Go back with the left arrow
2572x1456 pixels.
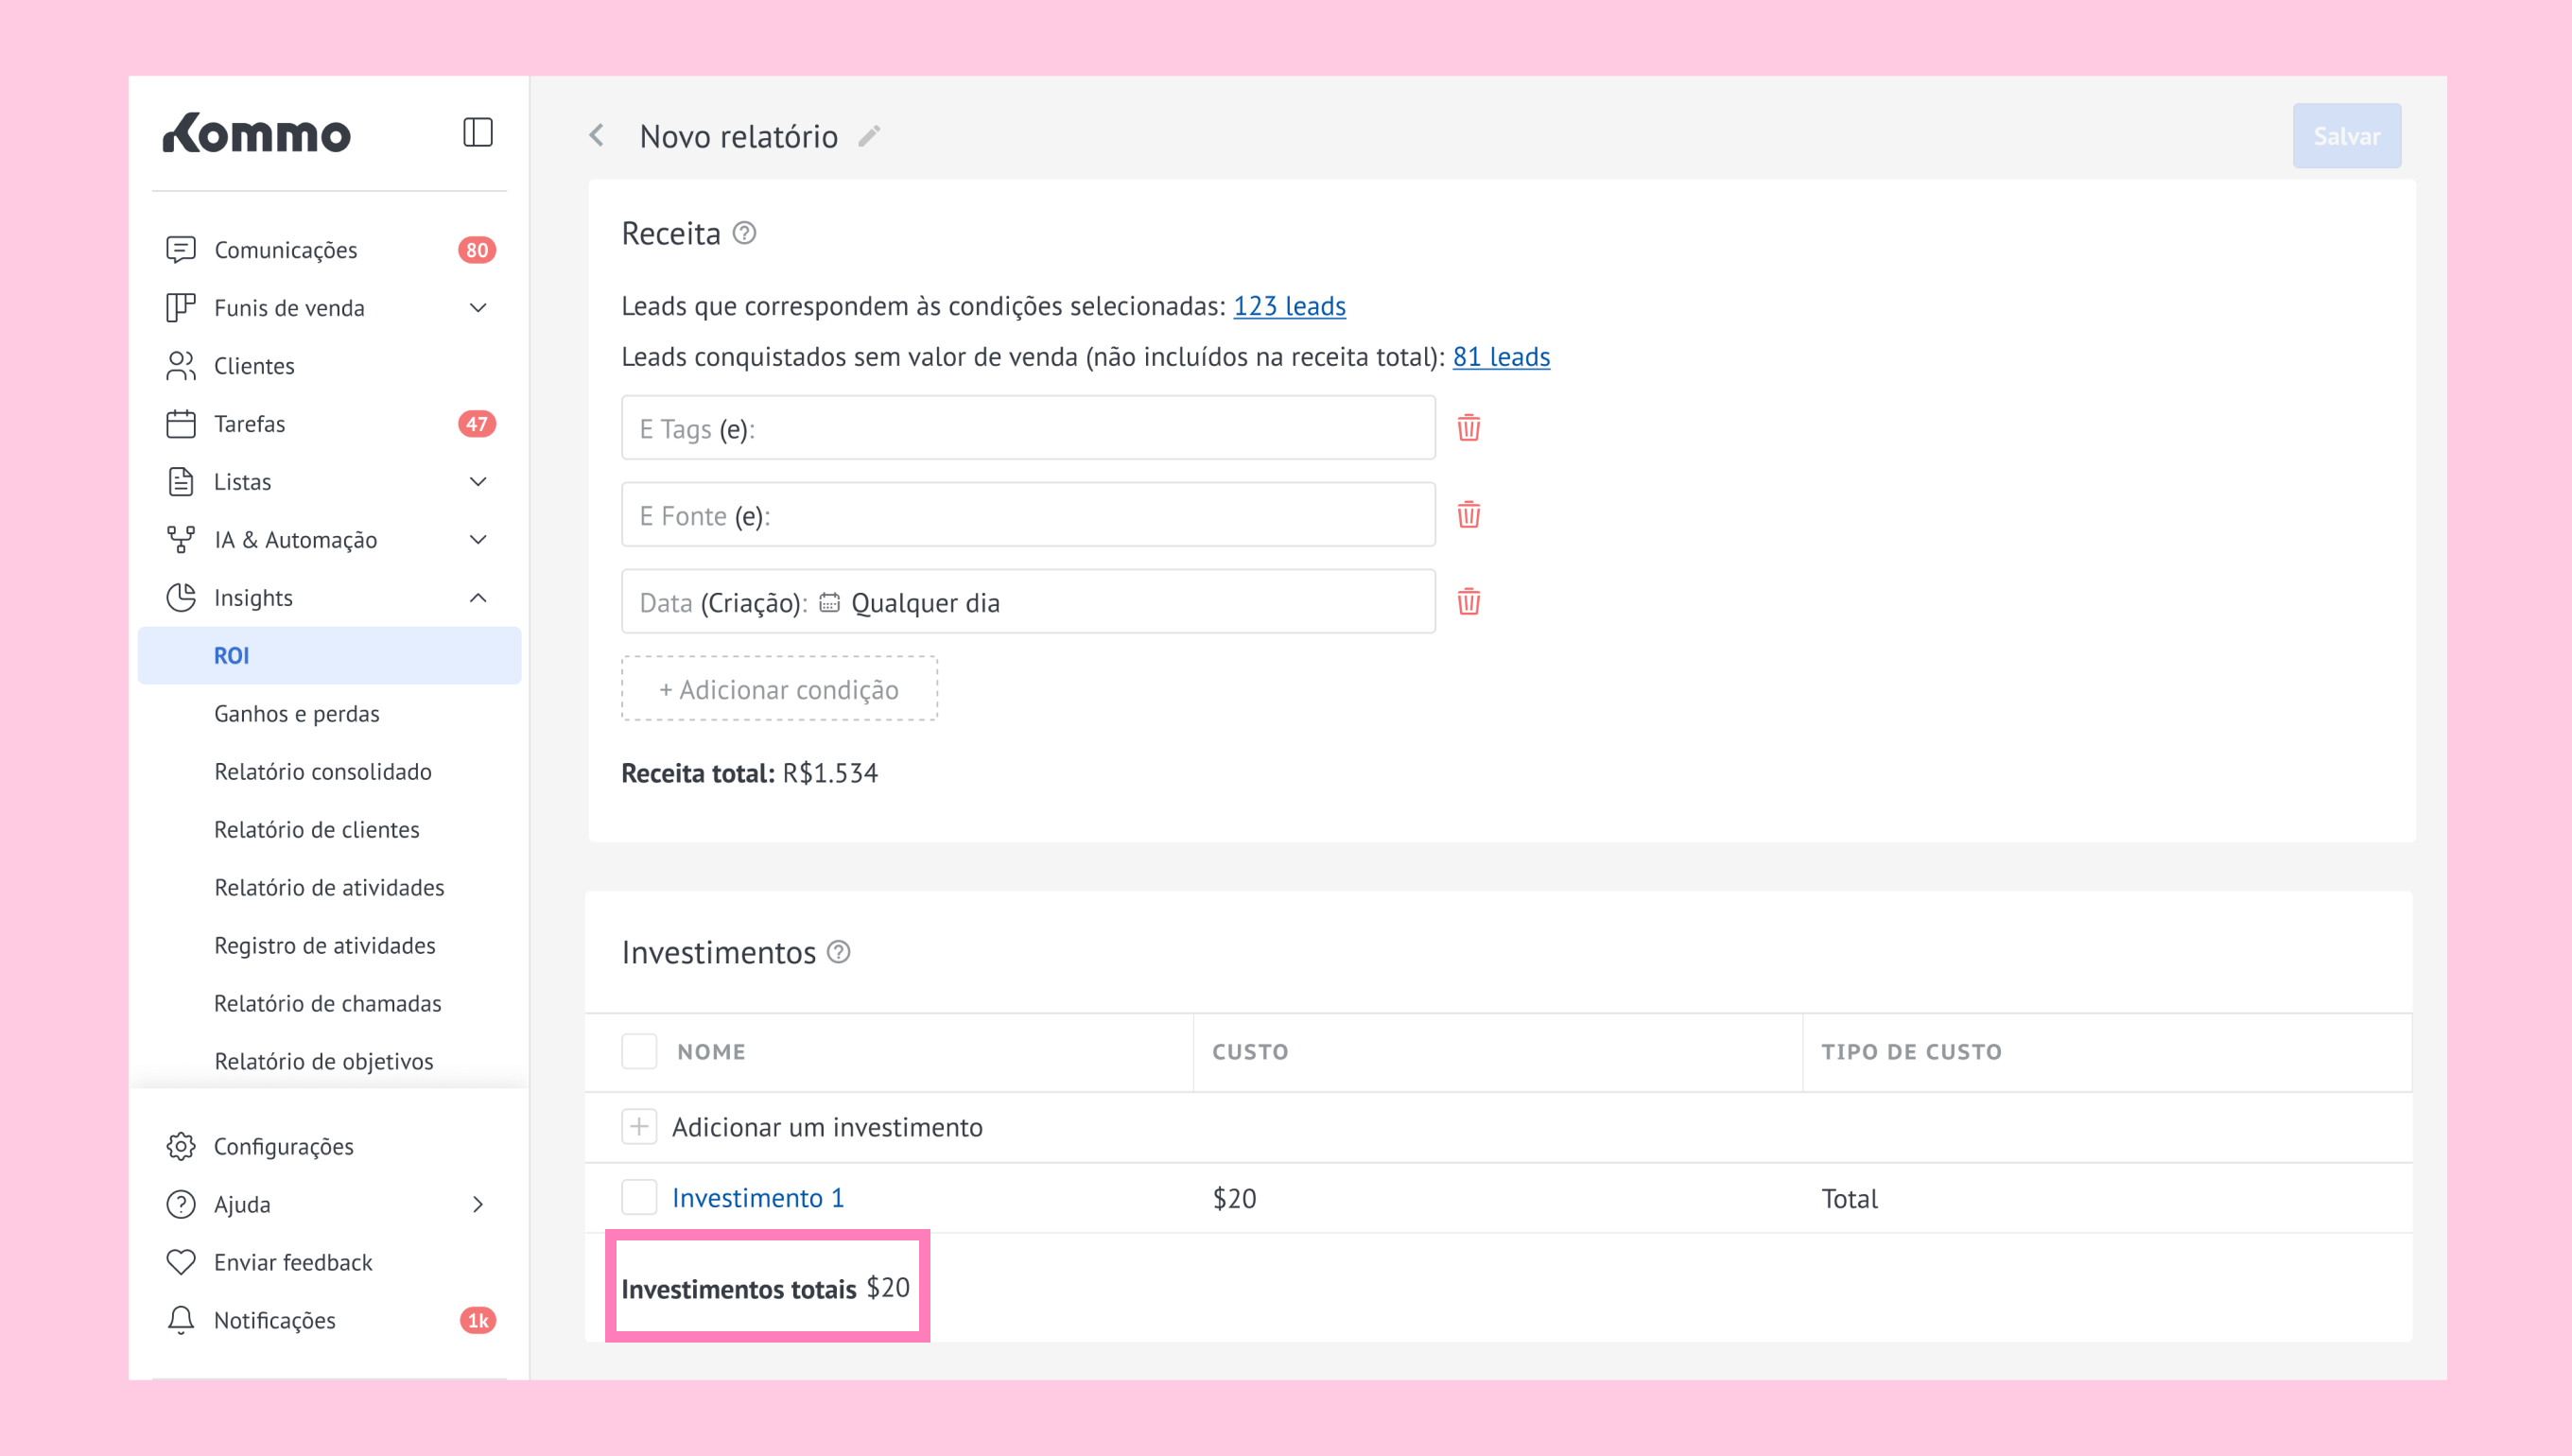tap(597, 136)
